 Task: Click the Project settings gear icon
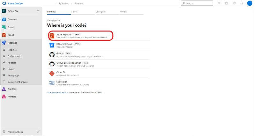tap(4, 132)
